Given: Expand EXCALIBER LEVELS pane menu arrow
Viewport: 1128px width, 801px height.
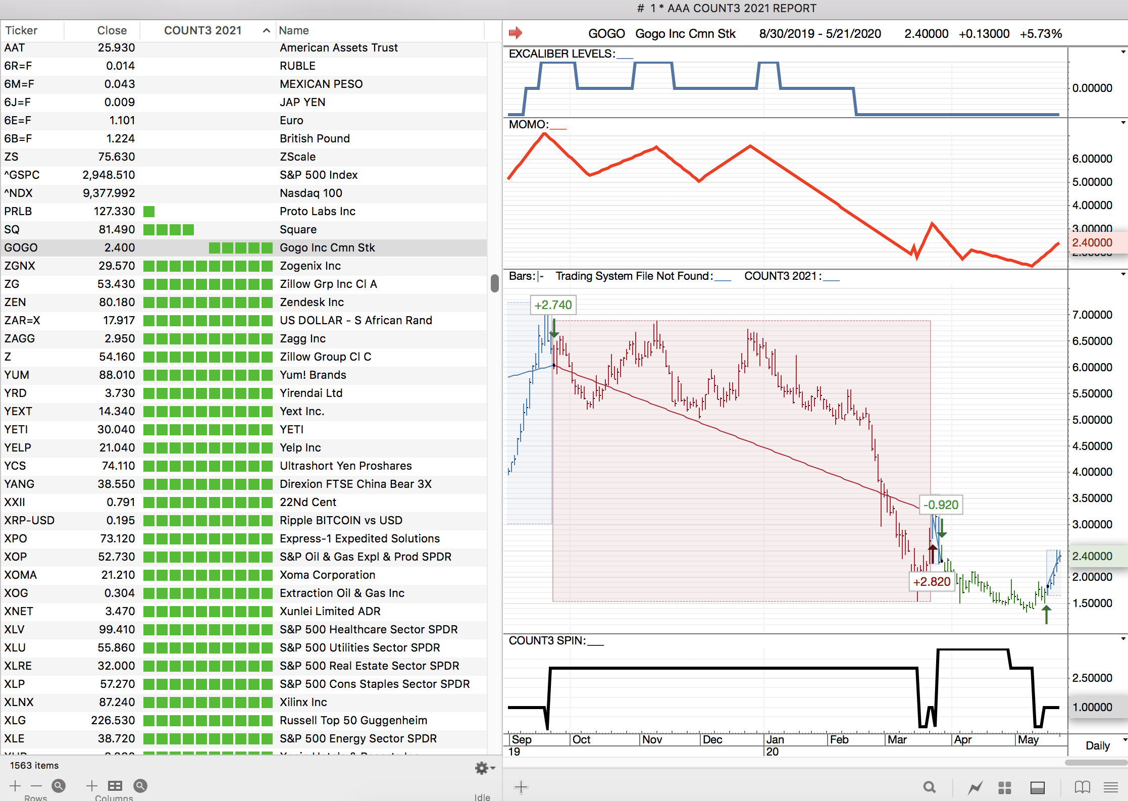Looking at the screenshot, I should pyautogui.click(x=1123, y=52).
